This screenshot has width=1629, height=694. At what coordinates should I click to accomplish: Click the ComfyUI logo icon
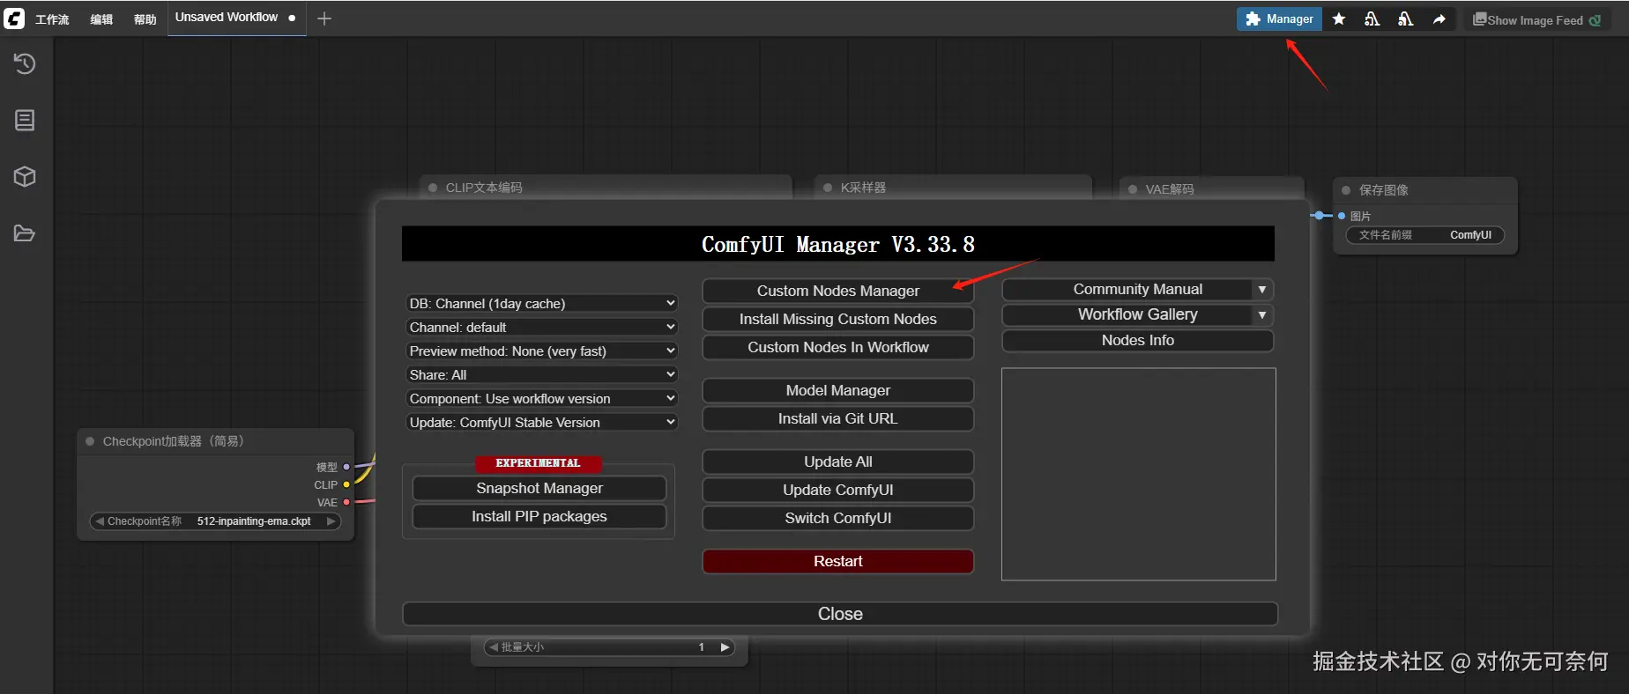[x=14, y=18]
